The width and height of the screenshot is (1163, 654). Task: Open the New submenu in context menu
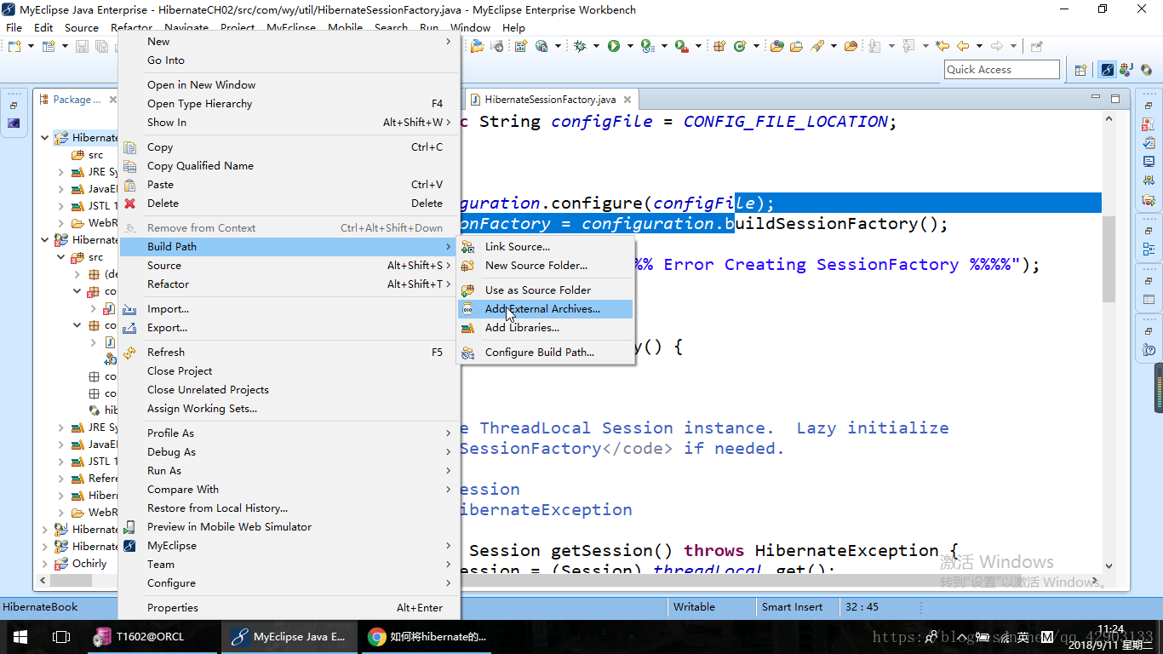click(289, 42)
